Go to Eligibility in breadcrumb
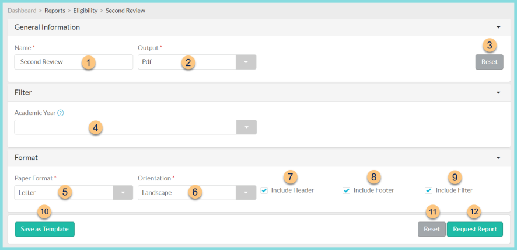The image size is (517, 250). point(85,11)
